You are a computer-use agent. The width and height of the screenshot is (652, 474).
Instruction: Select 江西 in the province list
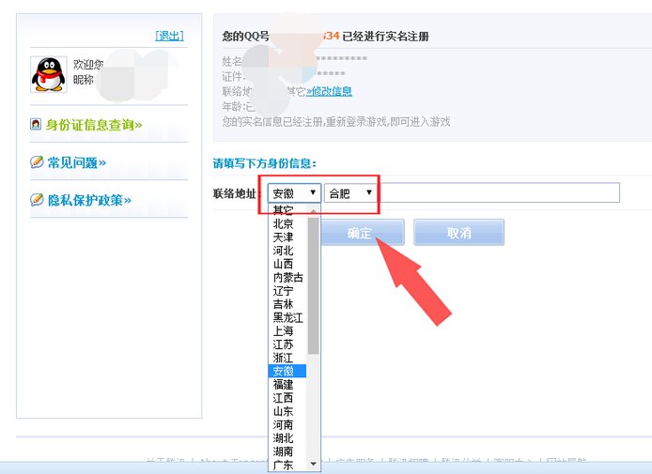click(x=287, y=398)
